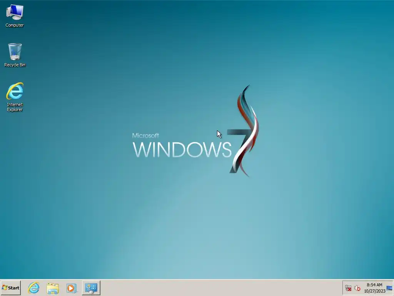
Task: Select the Internet Explorer desktop shortcut
Action: point(15,97)
